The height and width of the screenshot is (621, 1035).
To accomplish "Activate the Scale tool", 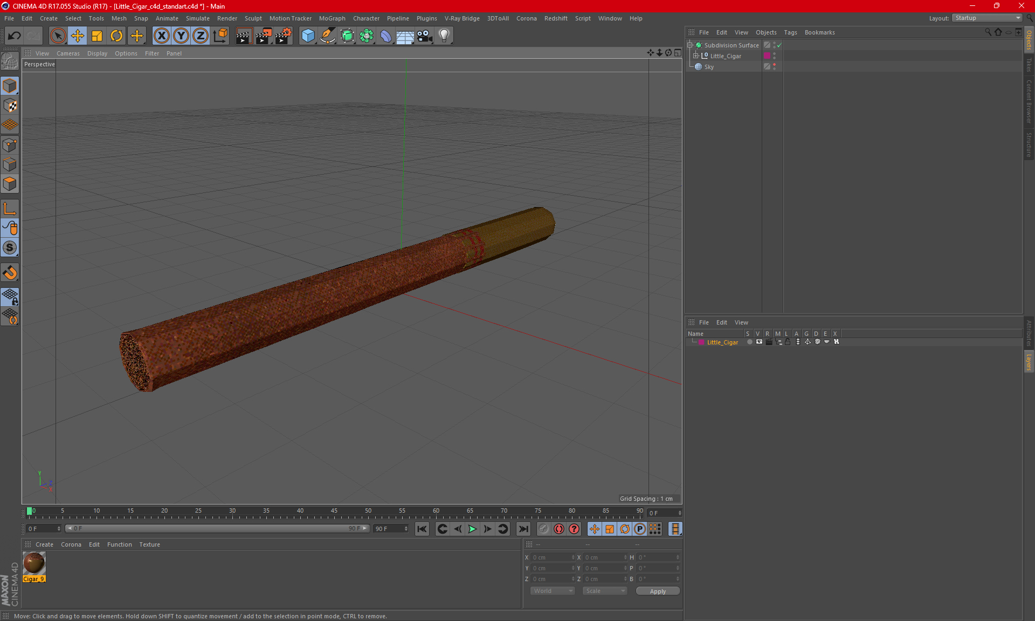I will click(97, 36).
